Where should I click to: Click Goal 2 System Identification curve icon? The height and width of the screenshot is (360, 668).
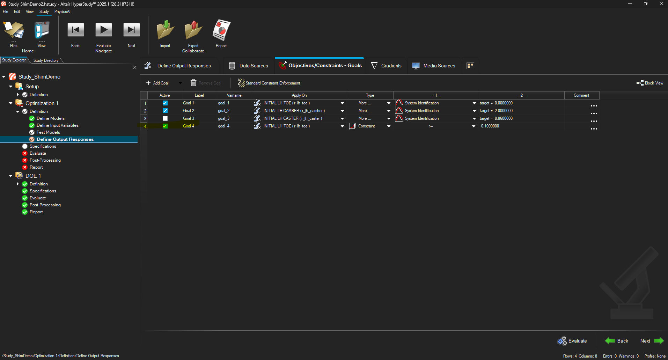coord(399,111)
